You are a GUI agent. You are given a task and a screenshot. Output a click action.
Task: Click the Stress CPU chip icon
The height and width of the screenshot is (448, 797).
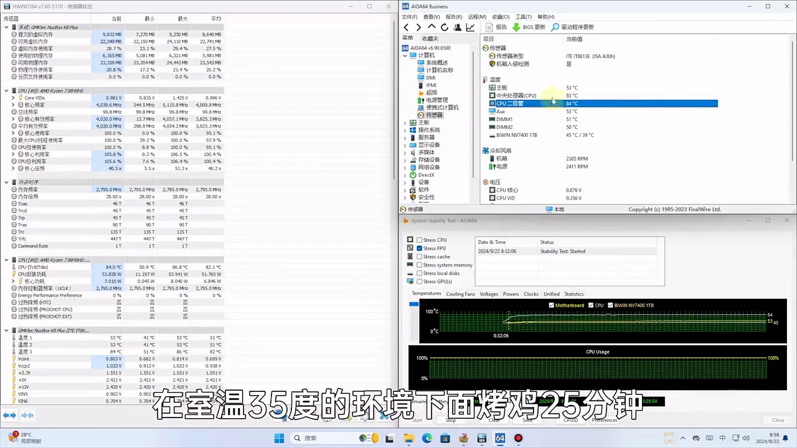410,240
